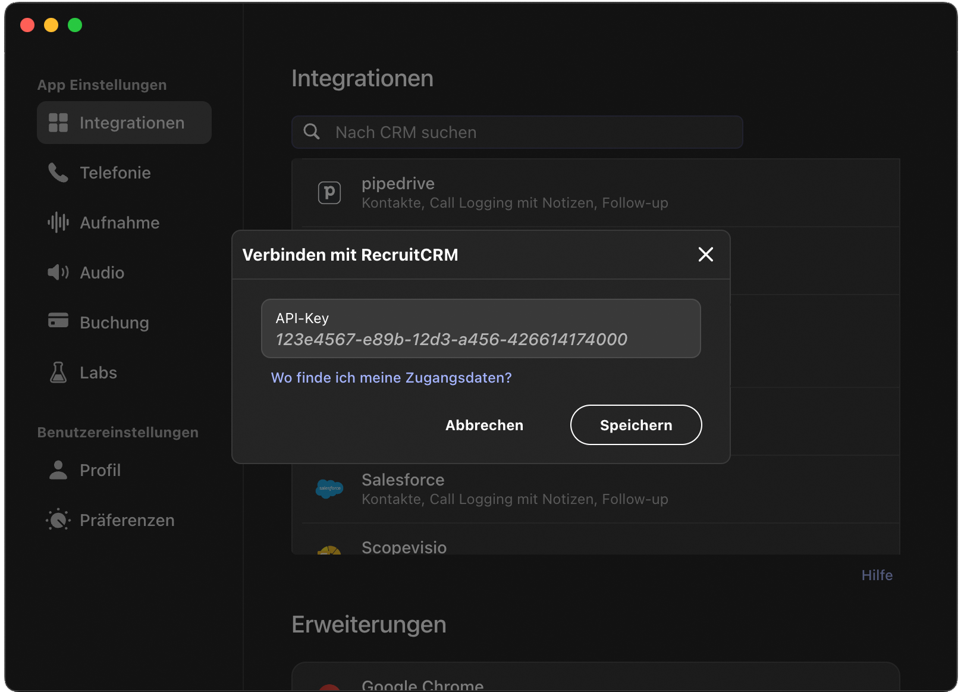Focus the 'Nach CRM suchen' search field
Viewport: 961px width, 692px height.
(x=517, y=132)
